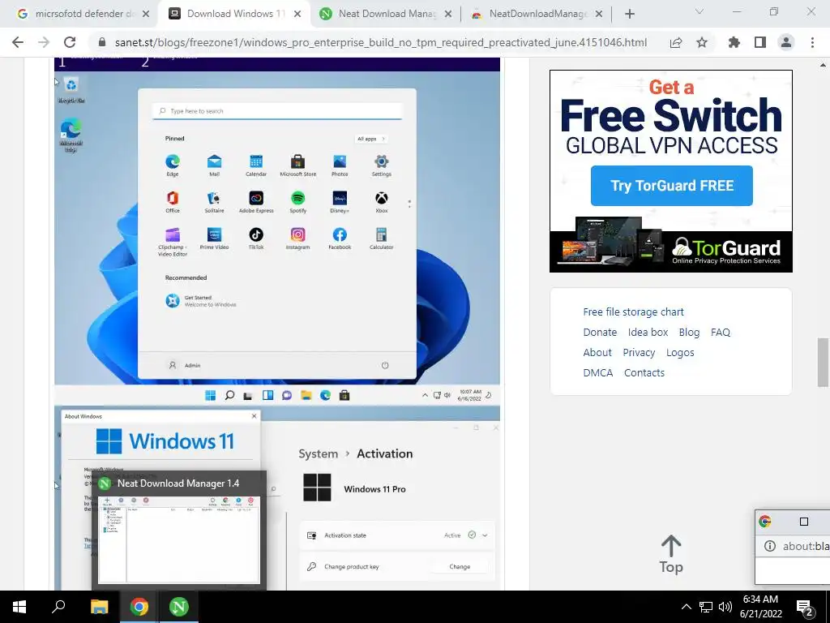The height and width of the screenshot is (623, 830).
Task: Click the lock icon in address bar
Action: 103,42
